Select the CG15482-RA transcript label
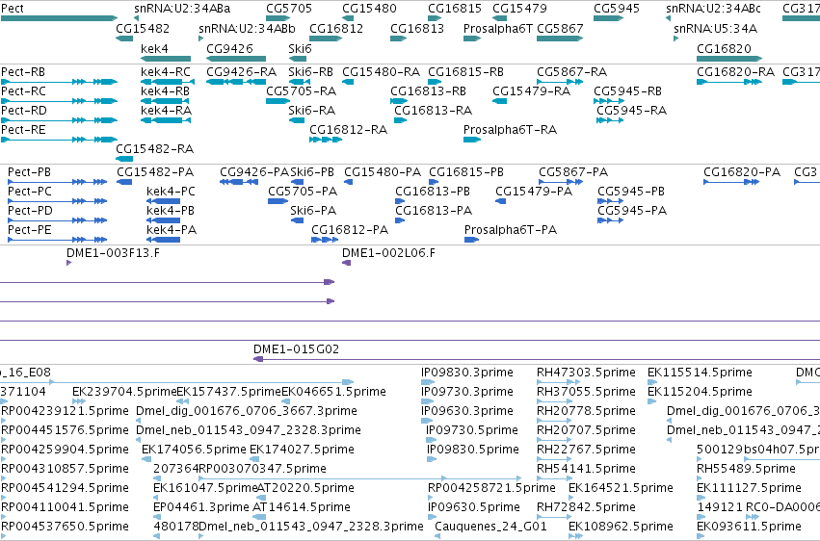This screenshot has height=541, width=820. tap(155, 149)
